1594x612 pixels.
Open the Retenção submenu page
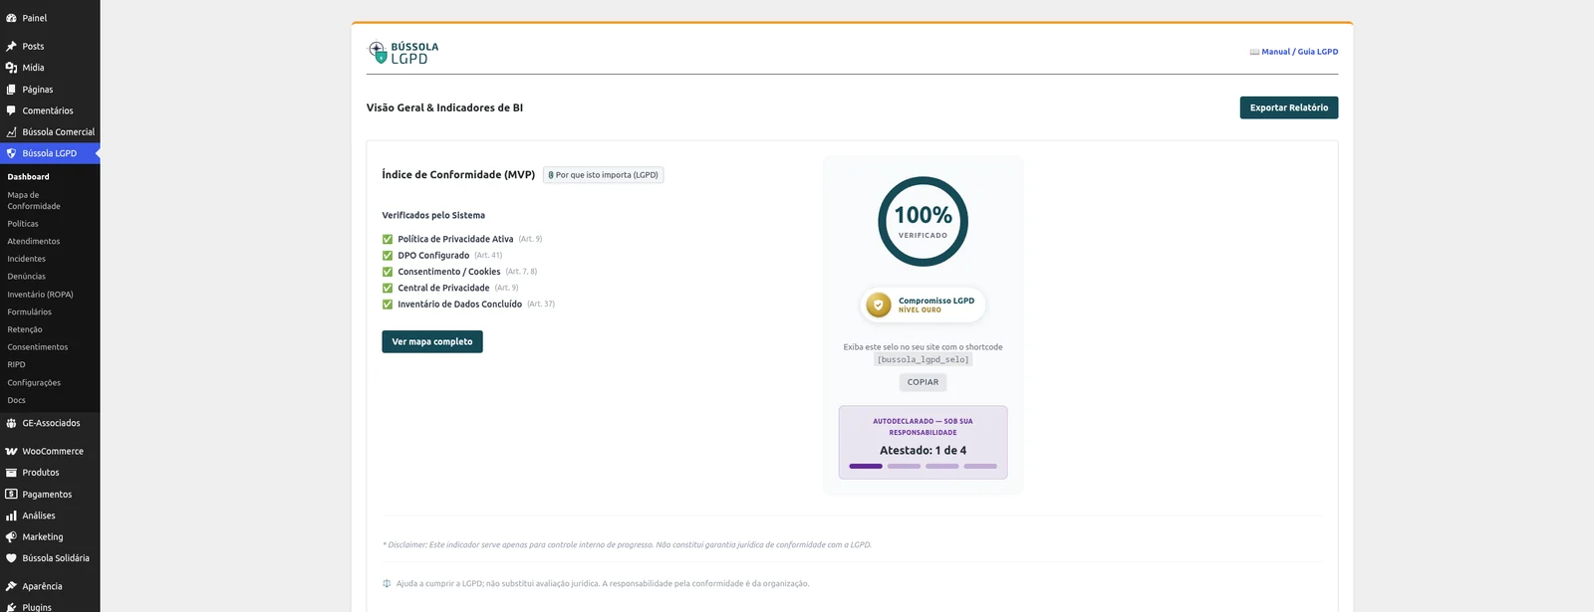pyautogui.click(x=25, y=329)
